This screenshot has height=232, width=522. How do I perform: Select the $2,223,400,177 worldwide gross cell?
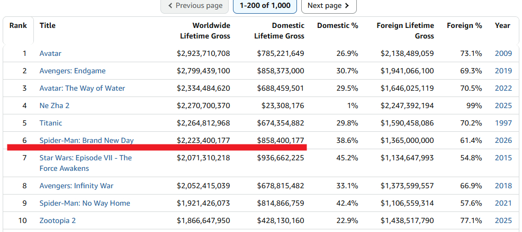click(203, 140)
